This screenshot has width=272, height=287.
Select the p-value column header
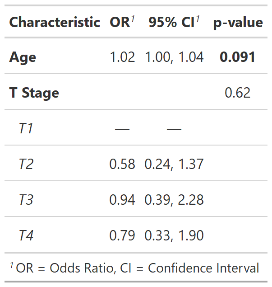[238, 23]
